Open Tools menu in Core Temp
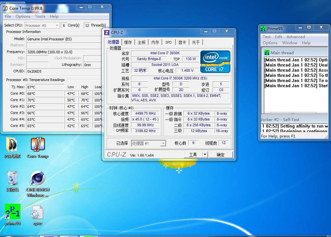The width and height of the screenshot is (331, 237). [40, 16]
